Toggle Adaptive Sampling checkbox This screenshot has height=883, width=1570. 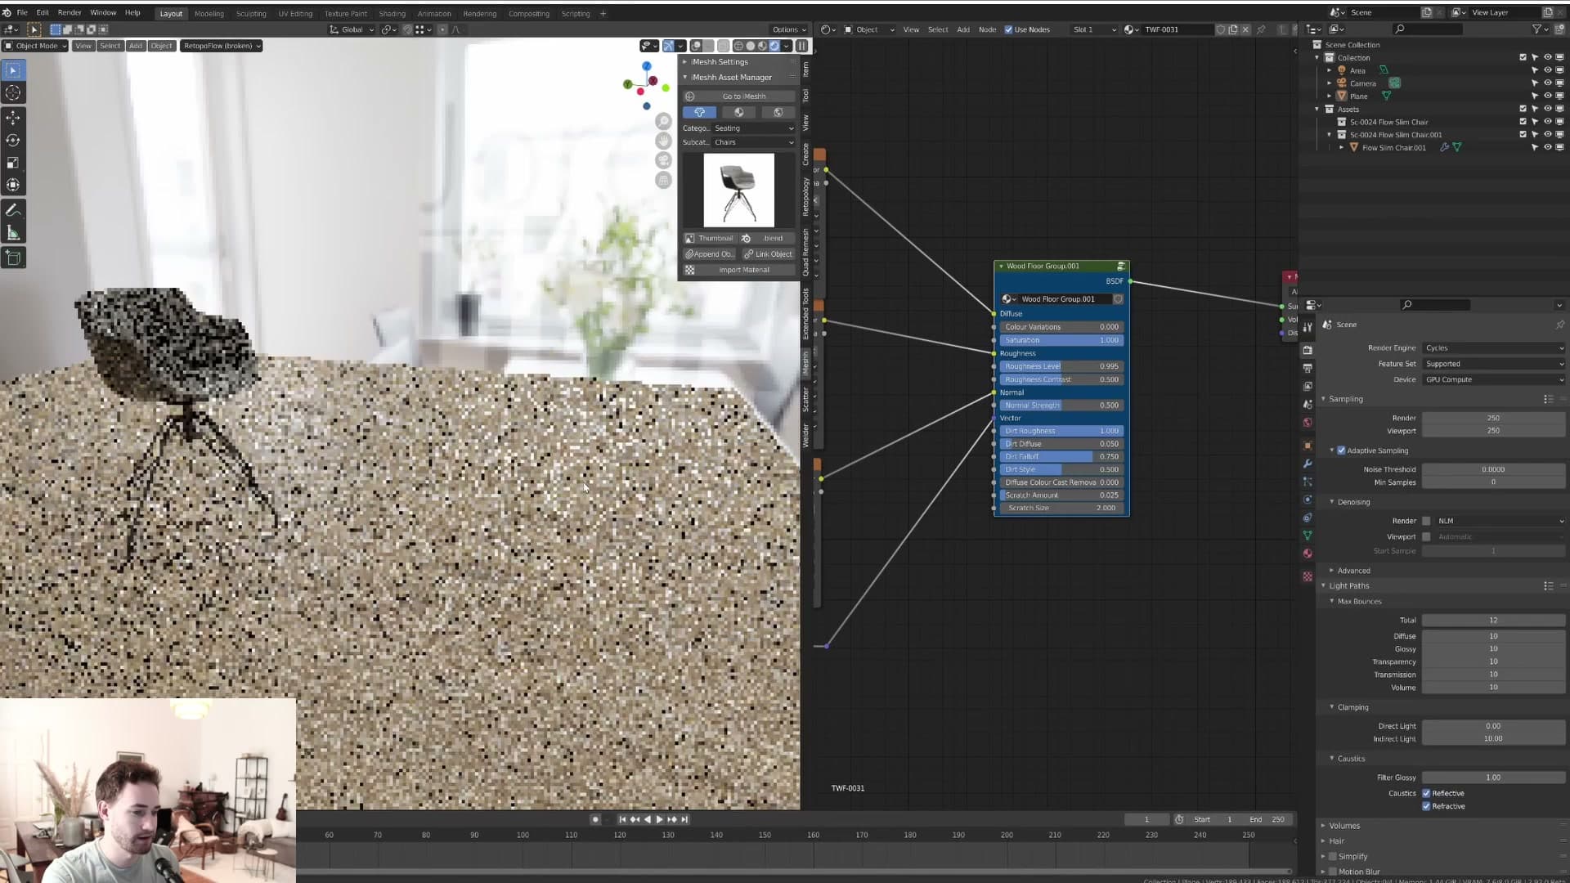point(1341,450)
